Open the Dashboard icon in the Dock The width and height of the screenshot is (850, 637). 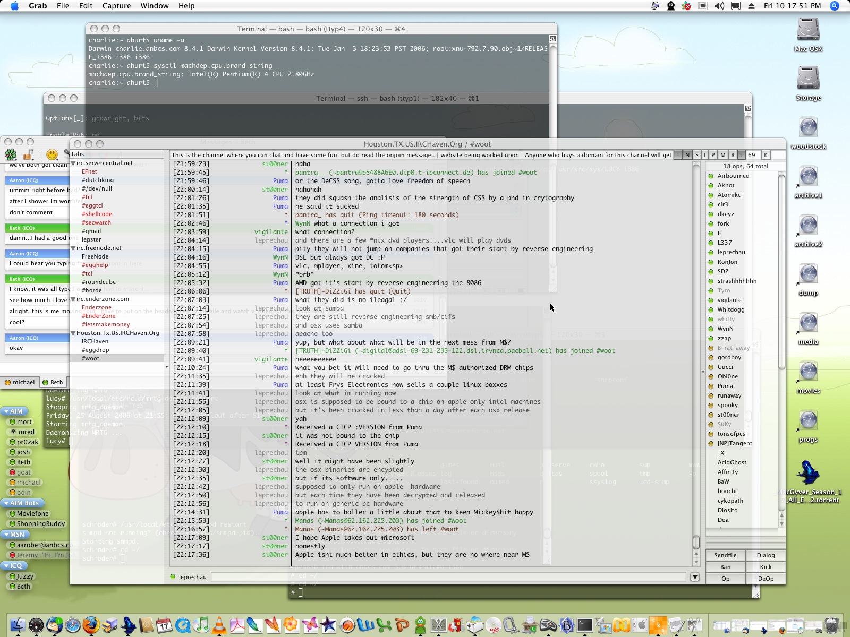pyautogui.click(x=36, y=625)
